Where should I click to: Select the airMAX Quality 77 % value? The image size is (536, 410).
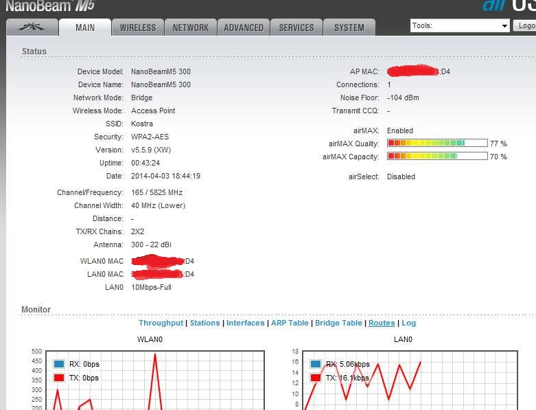pyautogui.click(x=498, y=144)
